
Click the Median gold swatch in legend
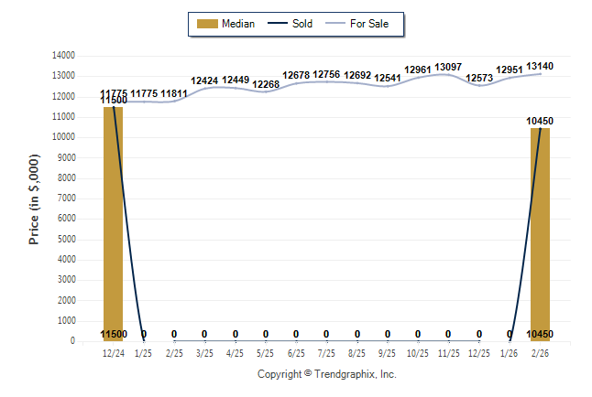click(x=207, y=24)
